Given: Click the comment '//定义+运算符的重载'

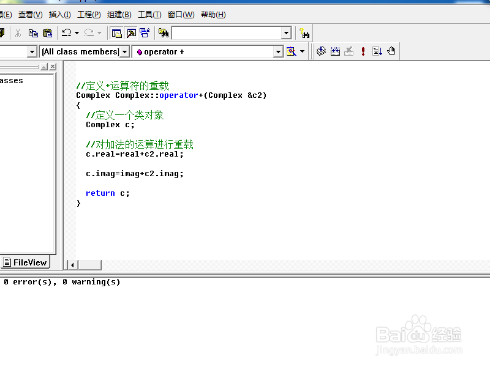Looking at the screenshot, I should (123, 86).
